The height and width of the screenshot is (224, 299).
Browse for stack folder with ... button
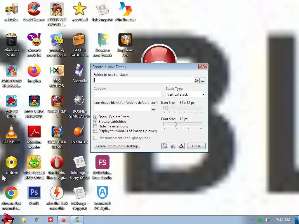click(203, 80)
